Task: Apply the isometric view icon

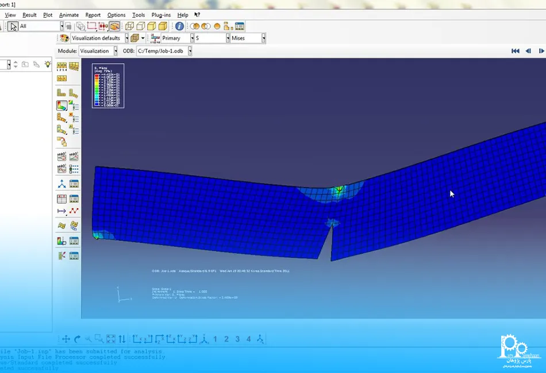Action: click(x=203, y=339)
